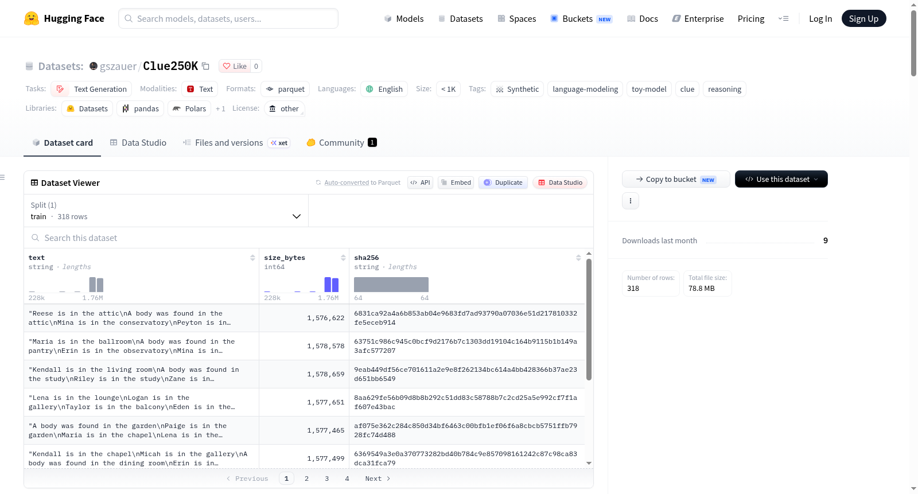Click the Hugging Face logo icon

(32, 18)
